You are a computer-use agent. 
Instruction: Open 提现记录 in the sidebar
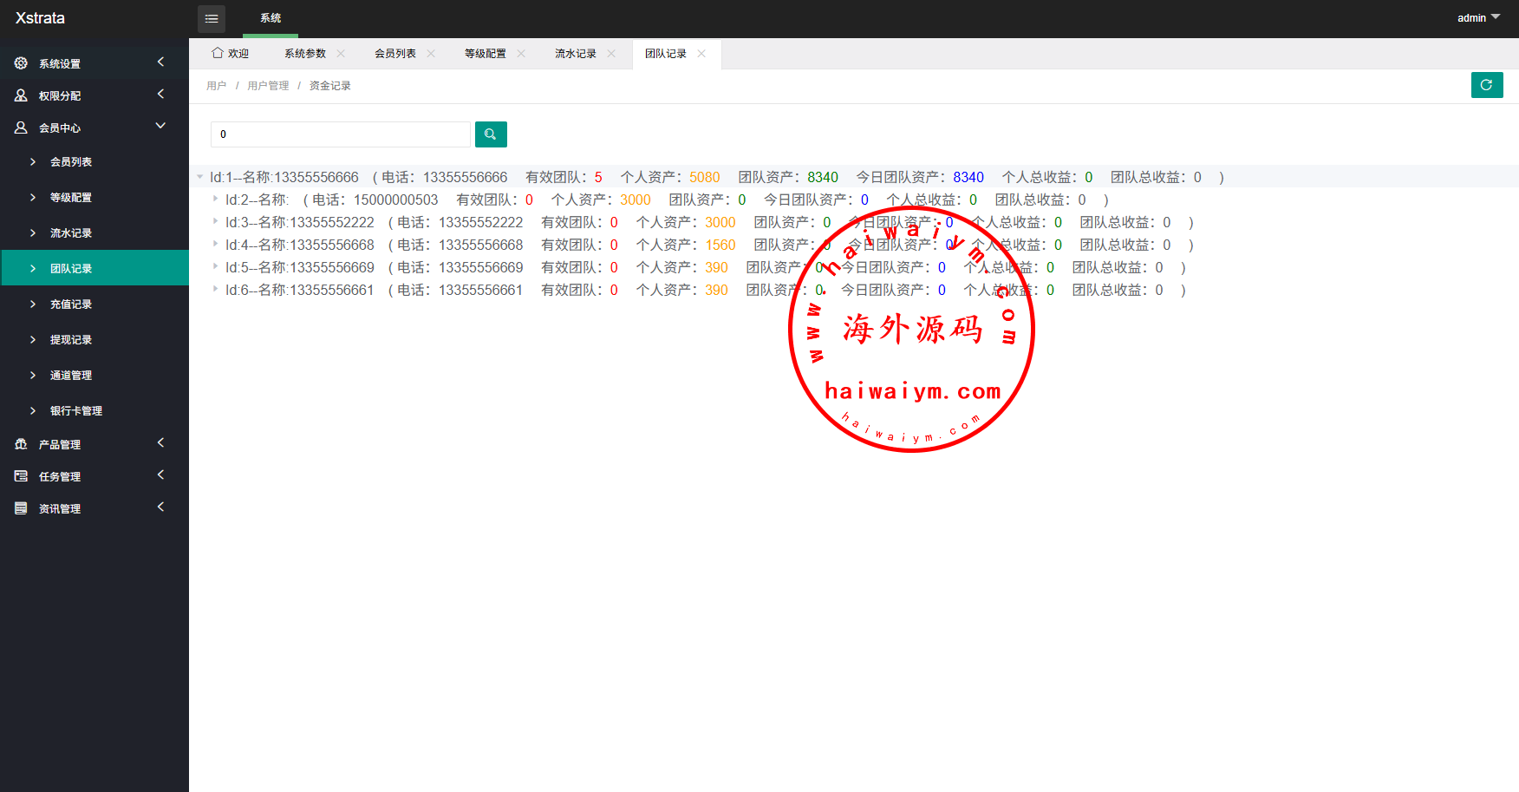(71, 340)
